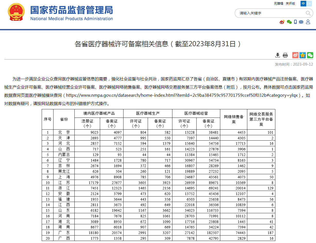Screen dimensions: 316x243
Task: Open the official Weibo icon below the search box
Action: (282, 22)
